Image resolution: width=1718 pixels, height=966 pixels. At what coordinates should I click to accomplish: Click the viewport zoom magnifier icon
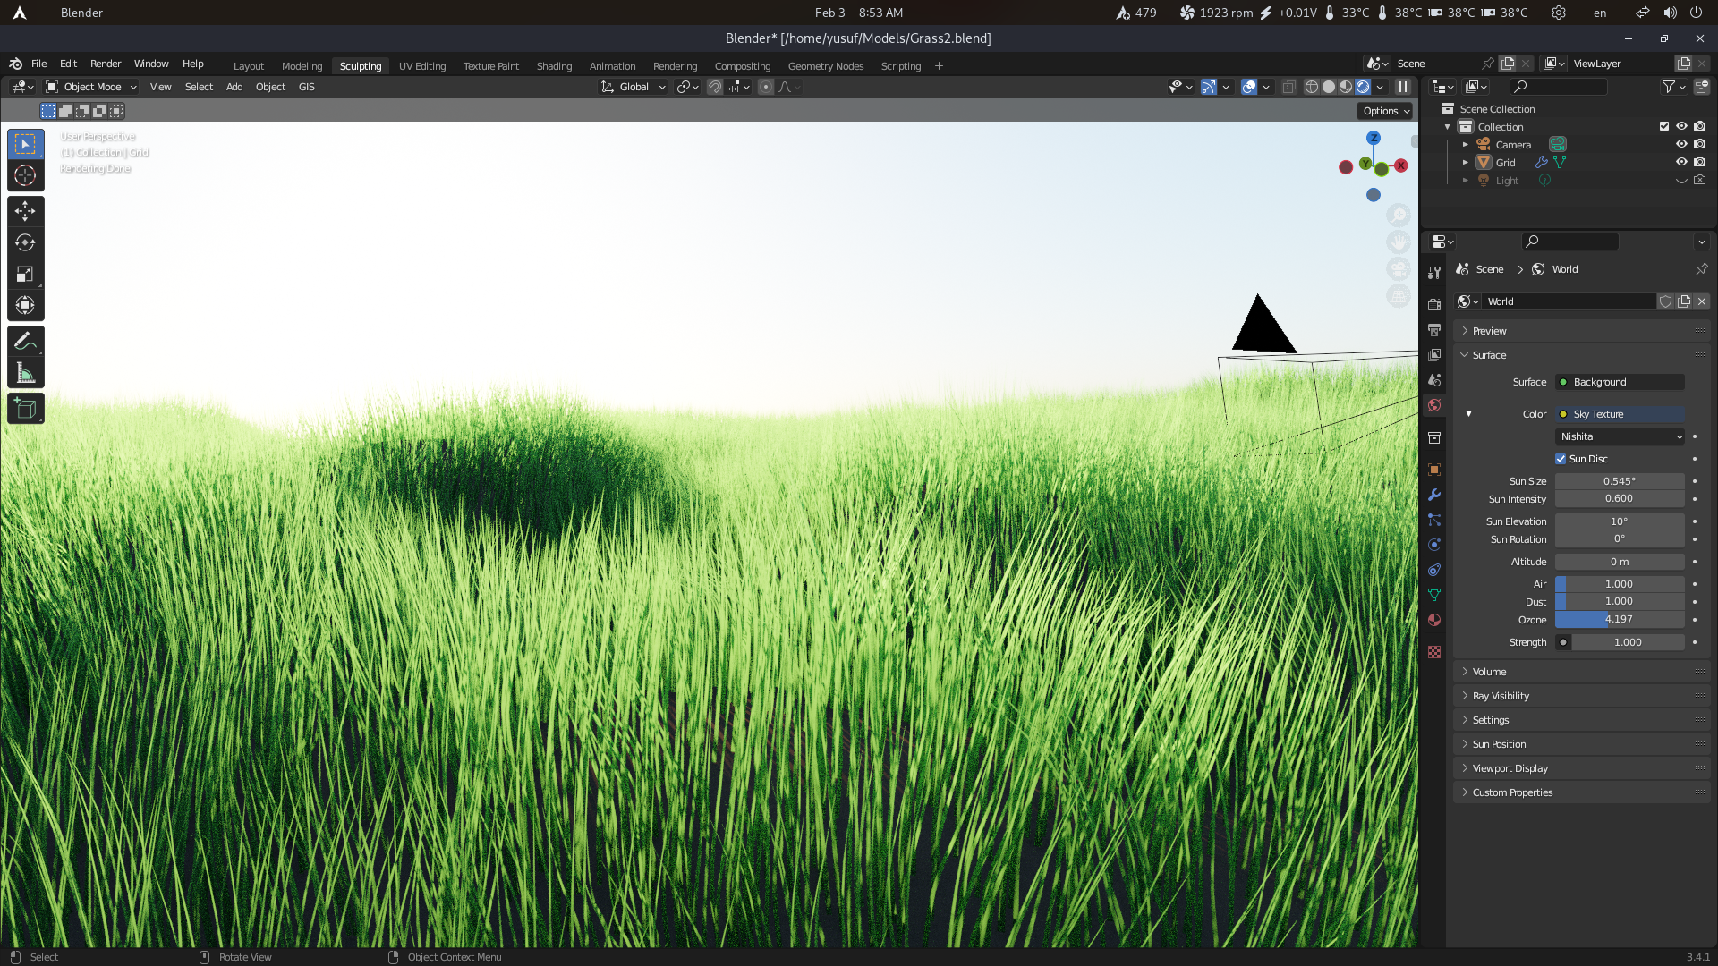coord(1399,215)
